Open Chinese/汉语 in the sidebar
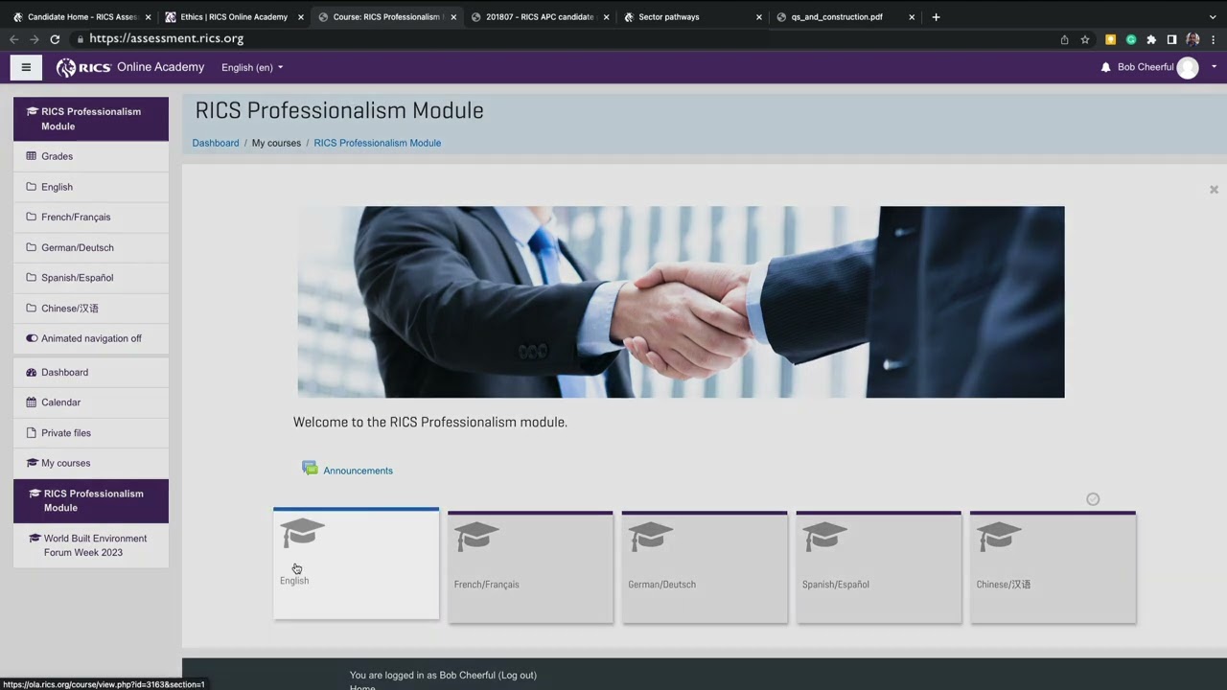Screen dimensions: 1227x690 [91, 309]
